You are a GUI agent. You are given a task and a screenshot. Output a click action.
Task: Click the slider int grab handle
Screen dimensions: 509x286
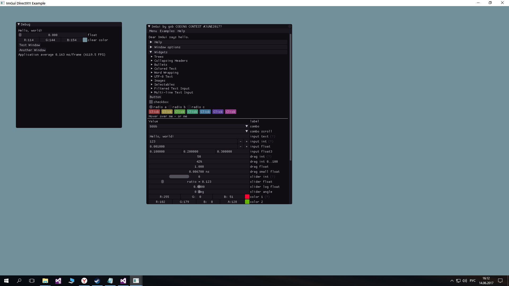tap(179, 177)
